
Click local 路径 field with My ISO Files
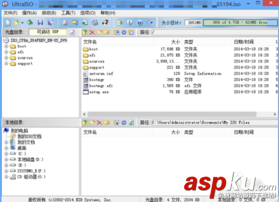[x=214, y=123]
